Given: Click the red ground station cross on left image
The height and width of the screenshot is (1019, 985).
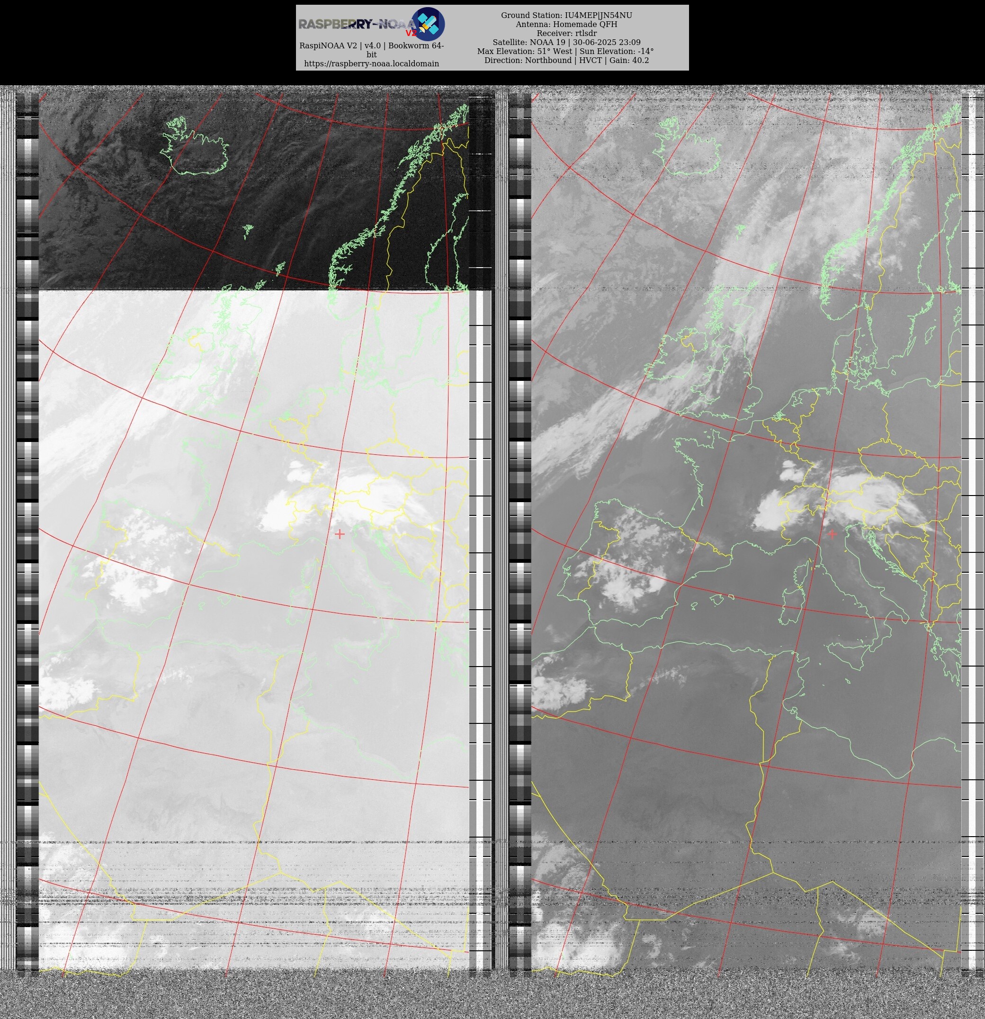Looking at the screenshot, I should pos(340,534).
